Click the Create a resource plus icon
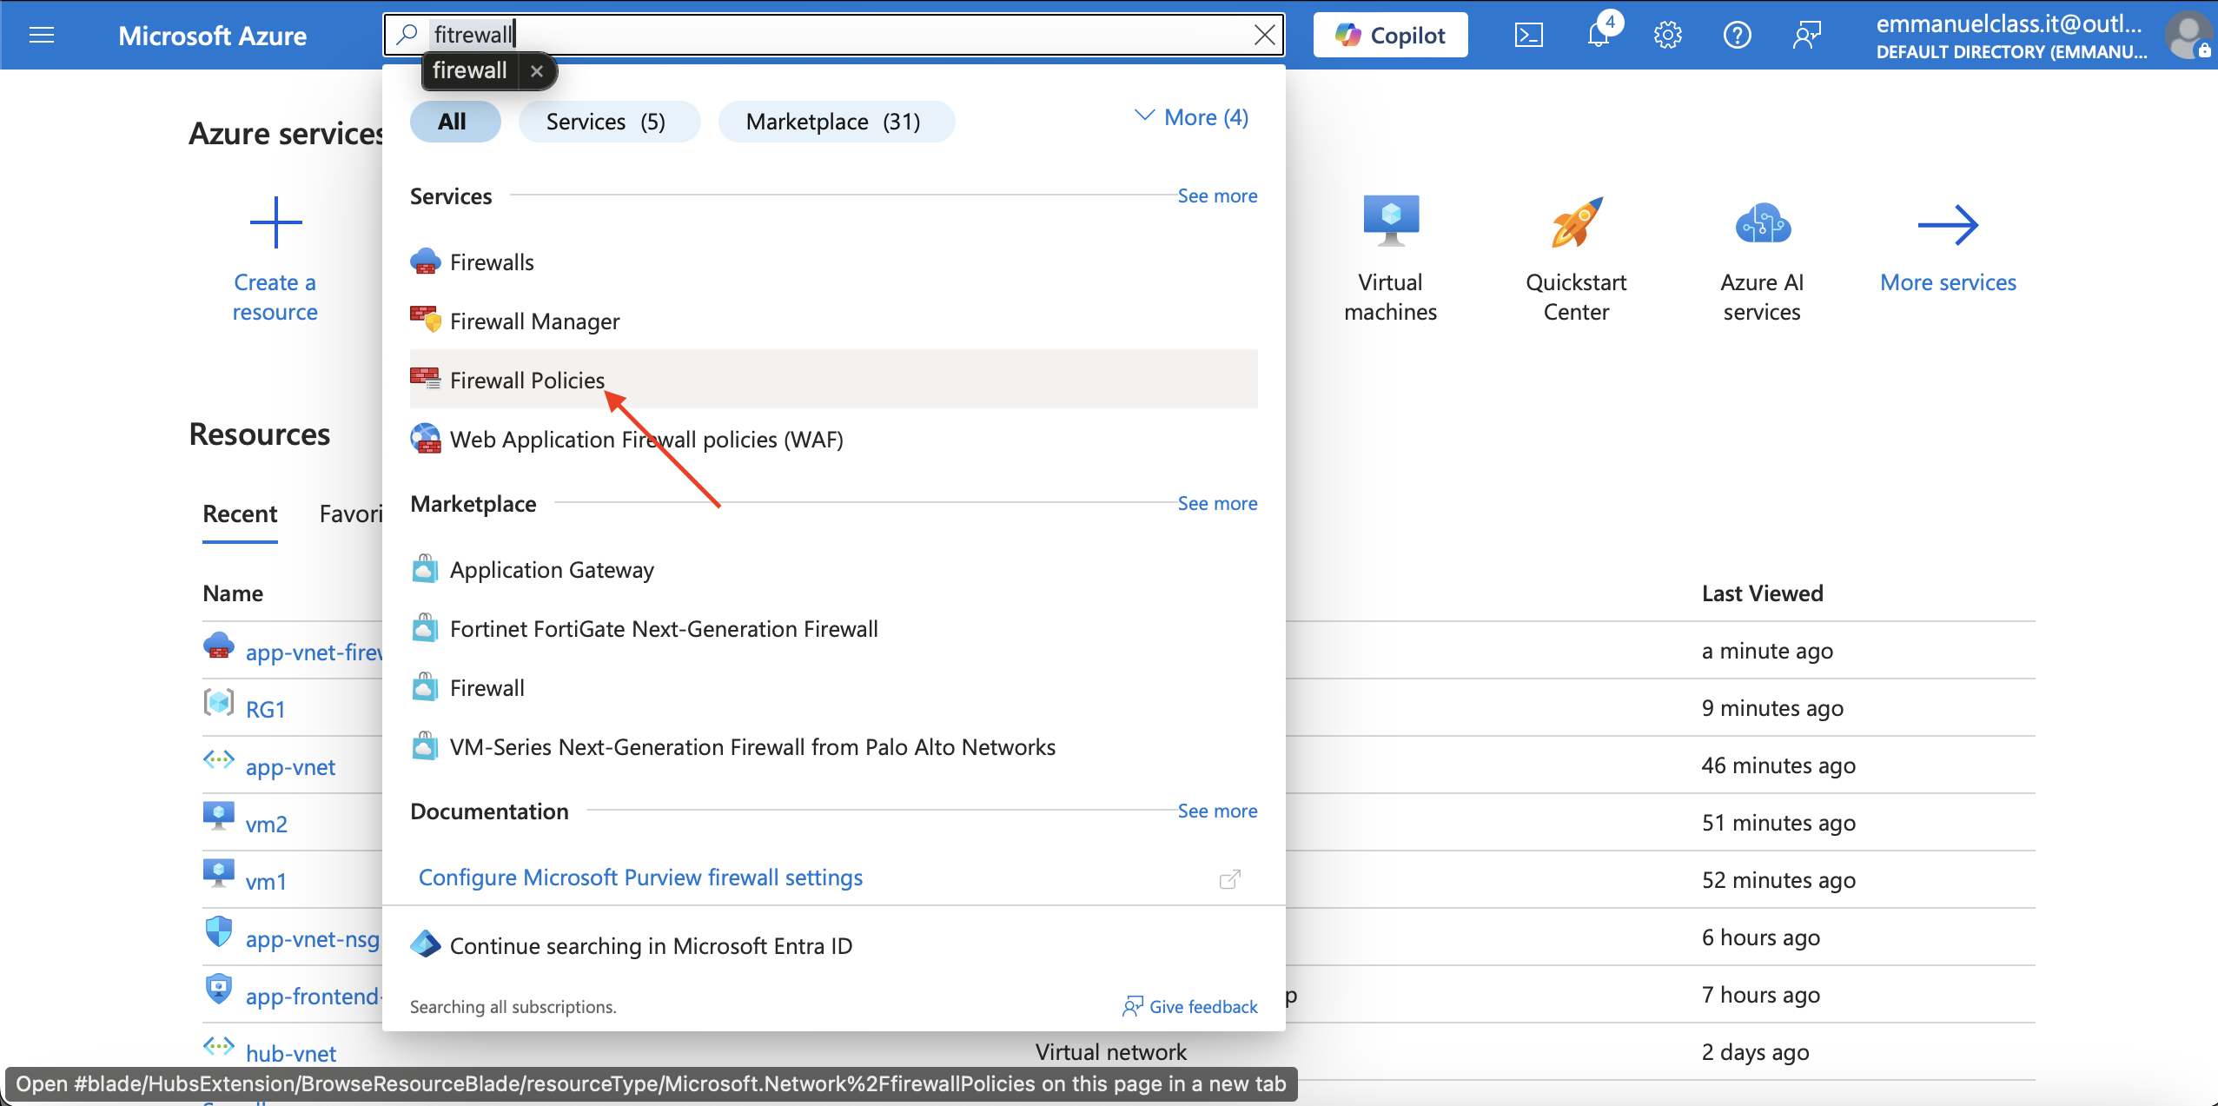 click(x=275, y=222)
